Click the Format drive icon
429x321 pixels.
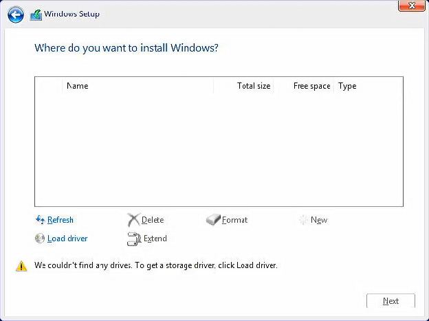[x=213, y=220]
